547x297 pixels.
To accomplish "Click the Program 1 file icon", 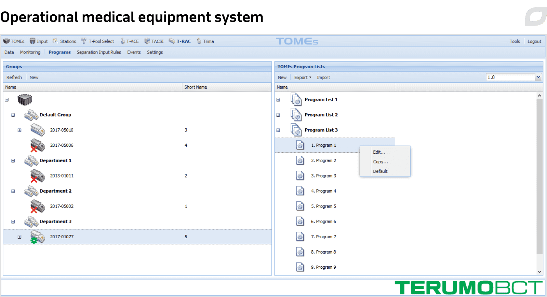I will 300,145.
